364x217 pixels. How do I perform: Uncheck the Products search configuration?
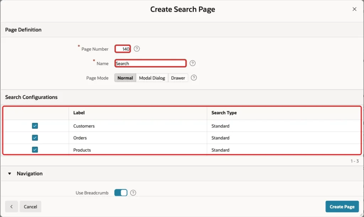(35, 150)
